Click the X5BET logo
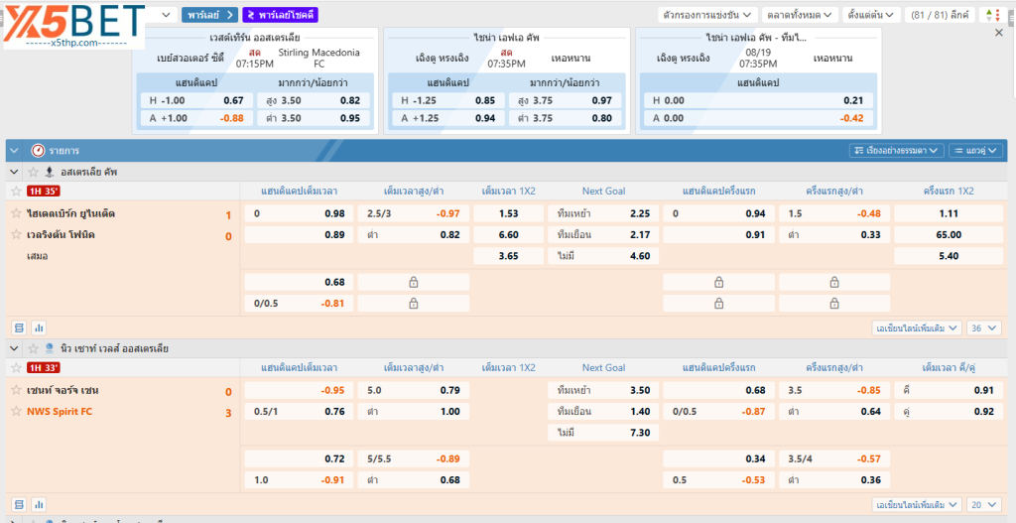This screenshot has width=1016, height=523. [x=73, y=25]
